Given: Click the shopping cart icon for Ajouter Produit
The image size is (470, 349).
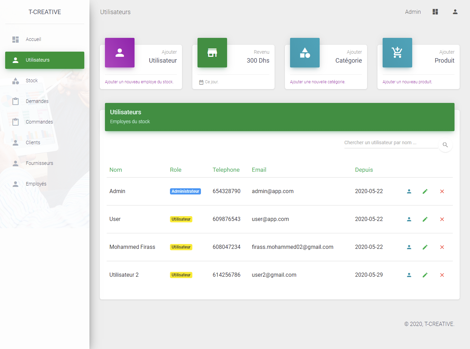Looking at the screenshot, I should pyautogui.click(x=397, y=53).
